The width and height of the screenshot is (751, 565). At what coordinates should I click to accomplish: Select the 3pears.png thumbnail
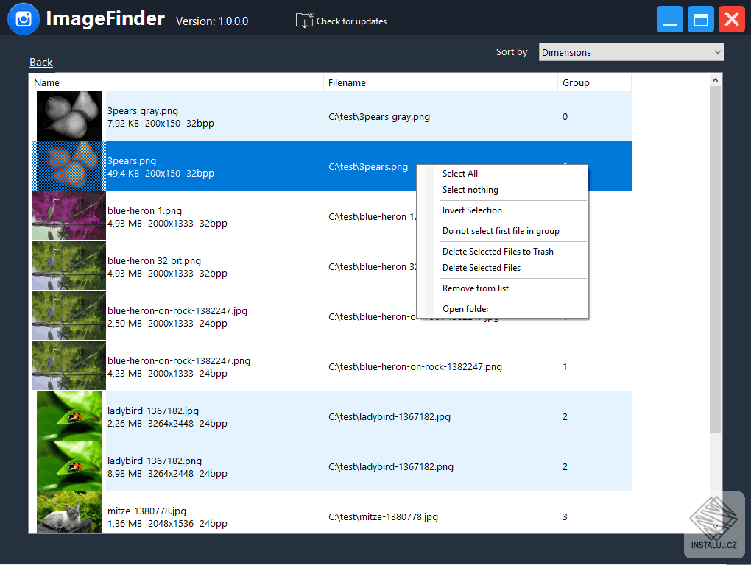pos(69,166)
